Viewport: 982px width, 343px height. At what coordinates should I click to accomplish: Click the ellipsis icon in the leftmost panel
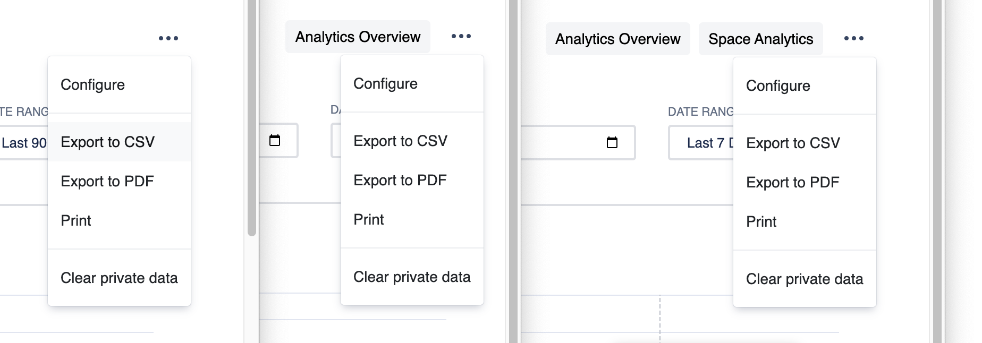168,38
